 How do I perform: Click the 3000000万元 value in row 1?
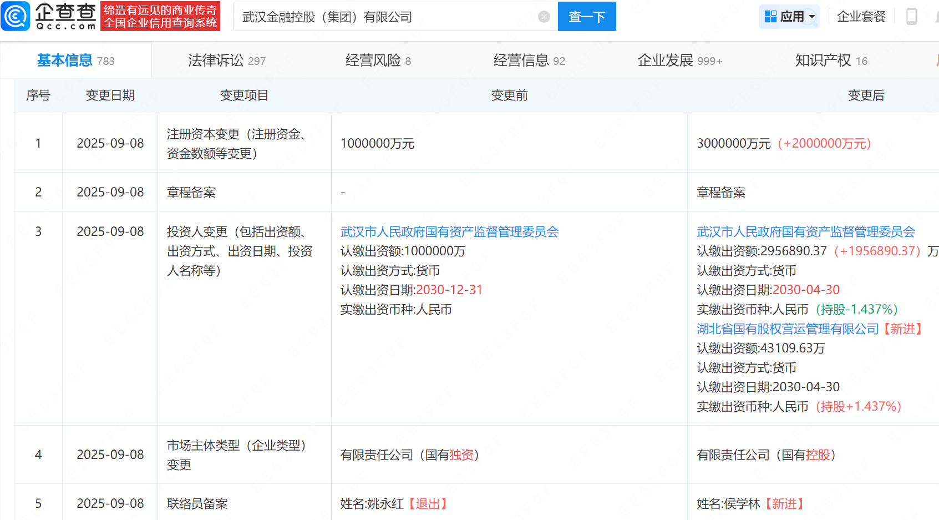pos(734,144)
